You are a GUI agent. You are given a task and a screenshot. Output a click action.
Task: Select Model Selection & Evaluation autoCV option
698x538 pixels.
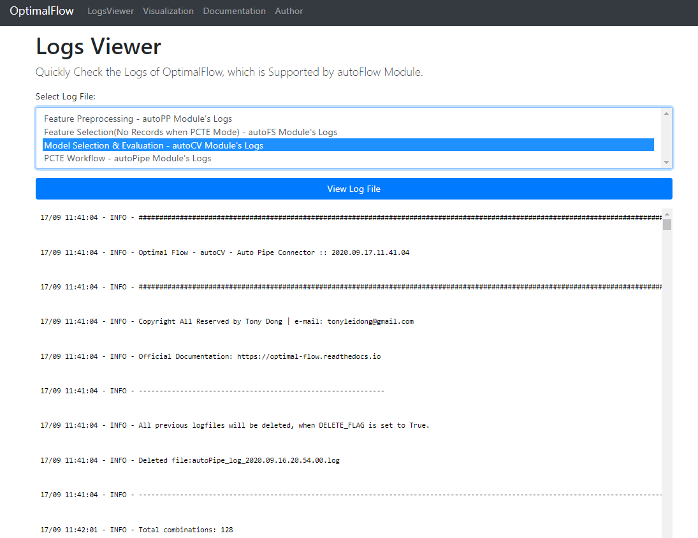point(153,145)
